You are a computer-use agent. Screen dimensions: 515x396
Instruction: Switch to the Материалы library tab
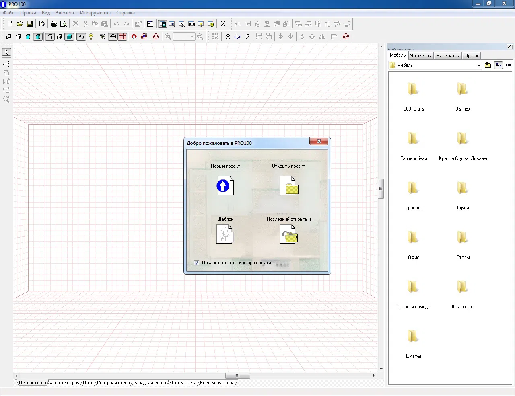point(448,56)
